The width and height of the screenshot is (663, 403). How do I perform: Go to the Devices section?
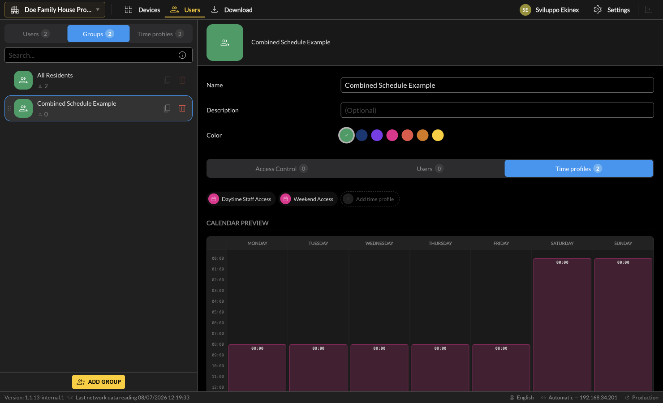click(142, 10)
